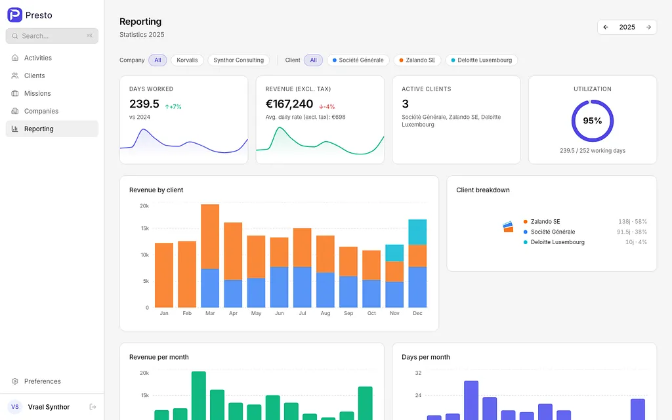Image resolution: width=672 pixels, height=420 pixels.
Task: Click the Clients people icon
Action: tap(15, 75)
